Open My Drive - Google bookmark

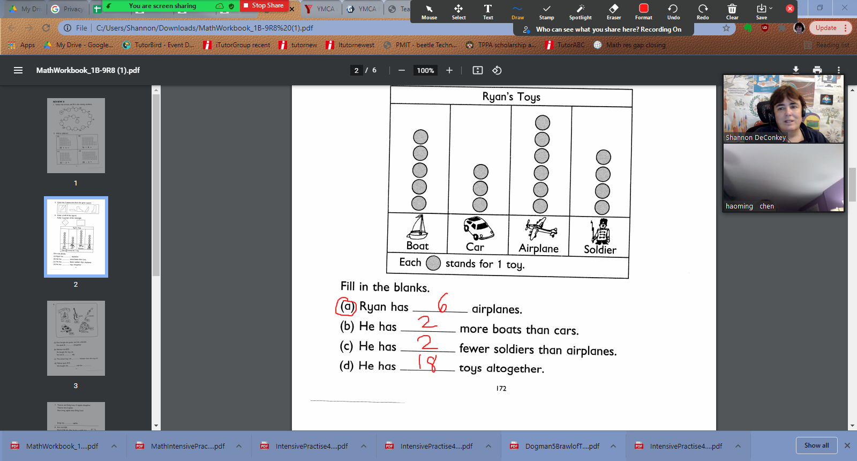pos(79,45)
